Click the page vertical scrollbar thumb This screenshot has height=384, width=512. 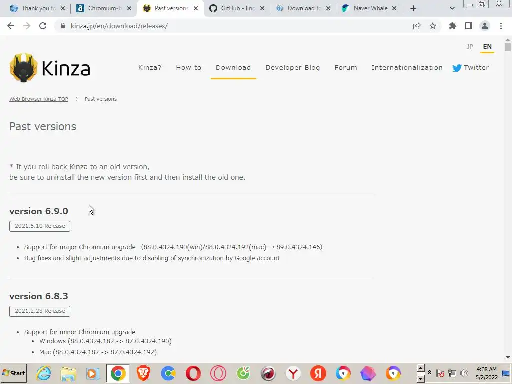(507, 47)
